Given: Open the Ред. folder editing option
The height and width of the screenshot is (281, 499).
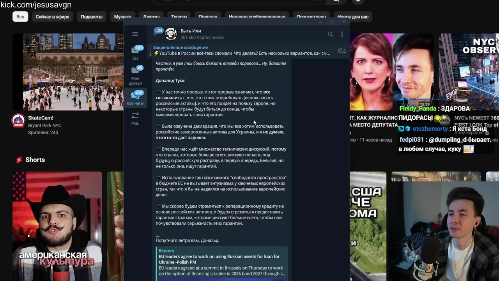Looking at the screenshot, I should [135, 119].
